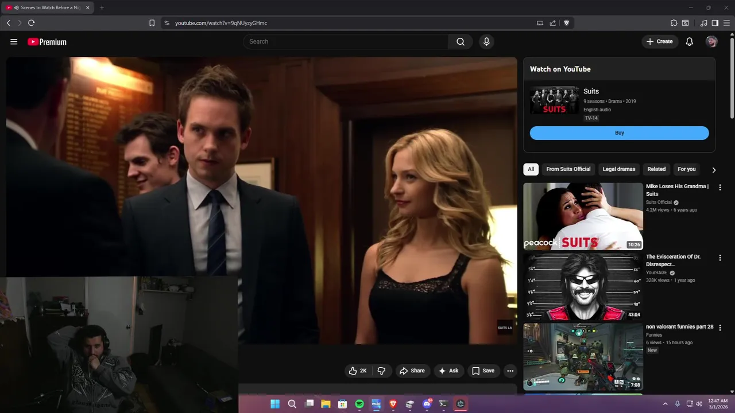The image size is (735, 413).
Task: Click the browser address bar URL
Action: click(x=221, y=23)
